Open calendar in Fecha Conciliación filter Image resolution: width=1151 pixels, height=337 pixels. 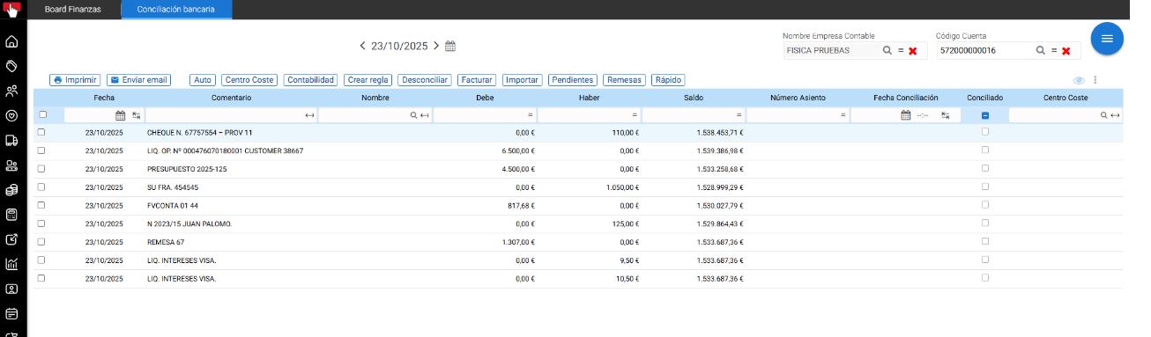905,115
